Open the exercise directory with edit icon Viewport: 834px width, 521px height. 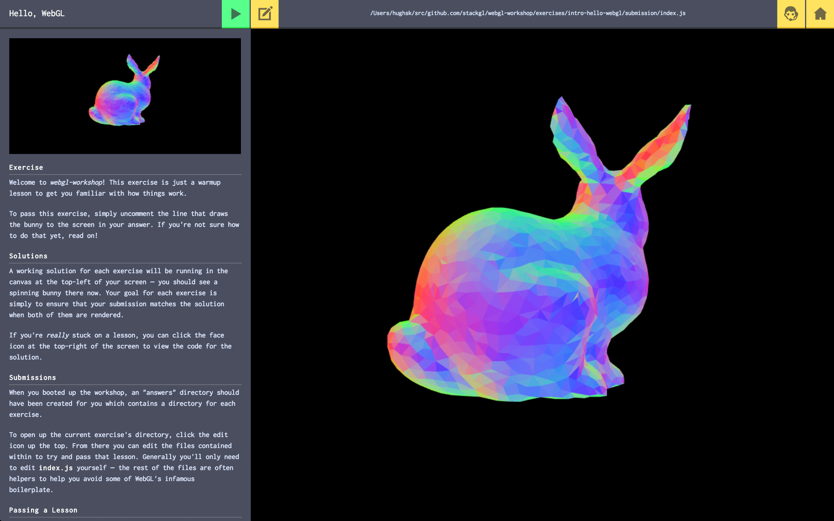[264, 14]
